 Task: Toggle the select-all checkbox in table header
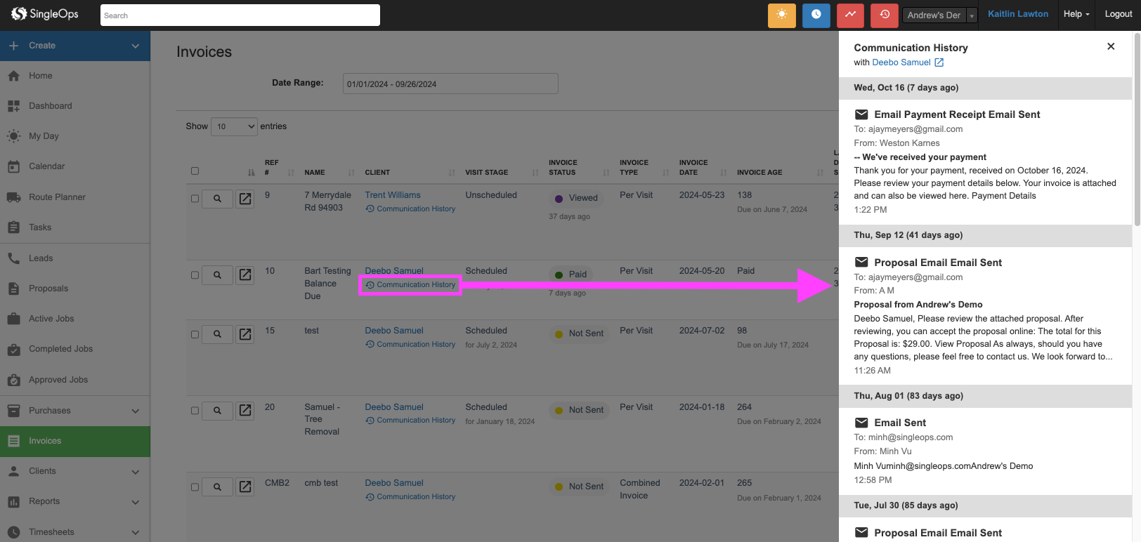coord(195,171)
